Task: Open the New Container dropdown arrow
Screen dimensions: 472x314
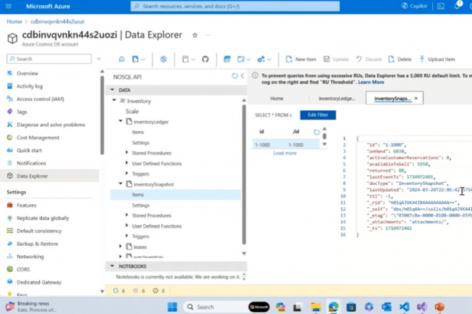Action: click(x=143, y=59)
